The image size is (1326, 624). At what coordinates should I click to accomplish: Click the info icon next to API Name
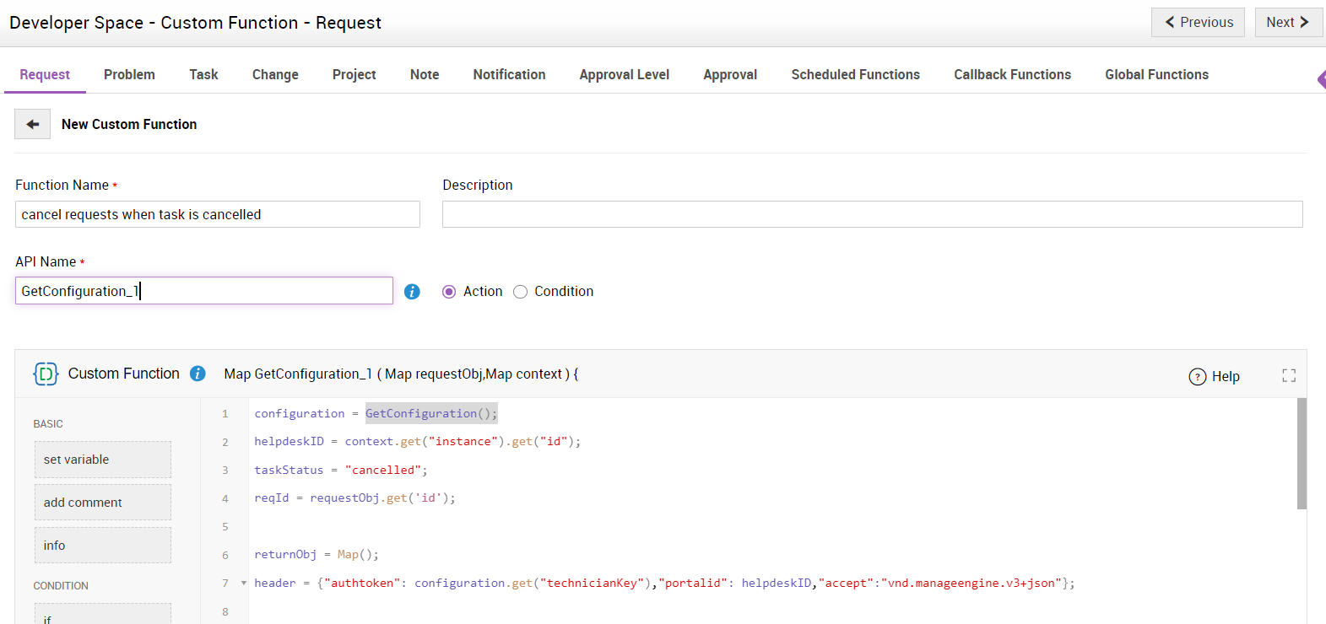(x=412, y=292)
